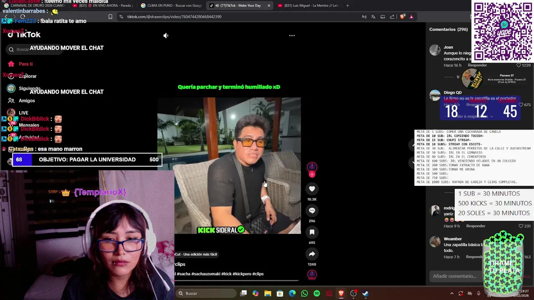The height and width of the screenshot is (300, 534).
Task: Switch to the Luis Miguel La Mentira tab
Action: (308, 5)
